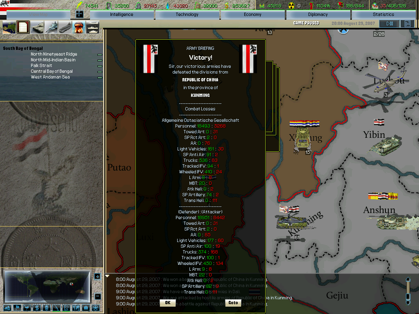Select the tank land units icon
The height and width of the screenshot is (314, 419).
click(x=37, y=27)
